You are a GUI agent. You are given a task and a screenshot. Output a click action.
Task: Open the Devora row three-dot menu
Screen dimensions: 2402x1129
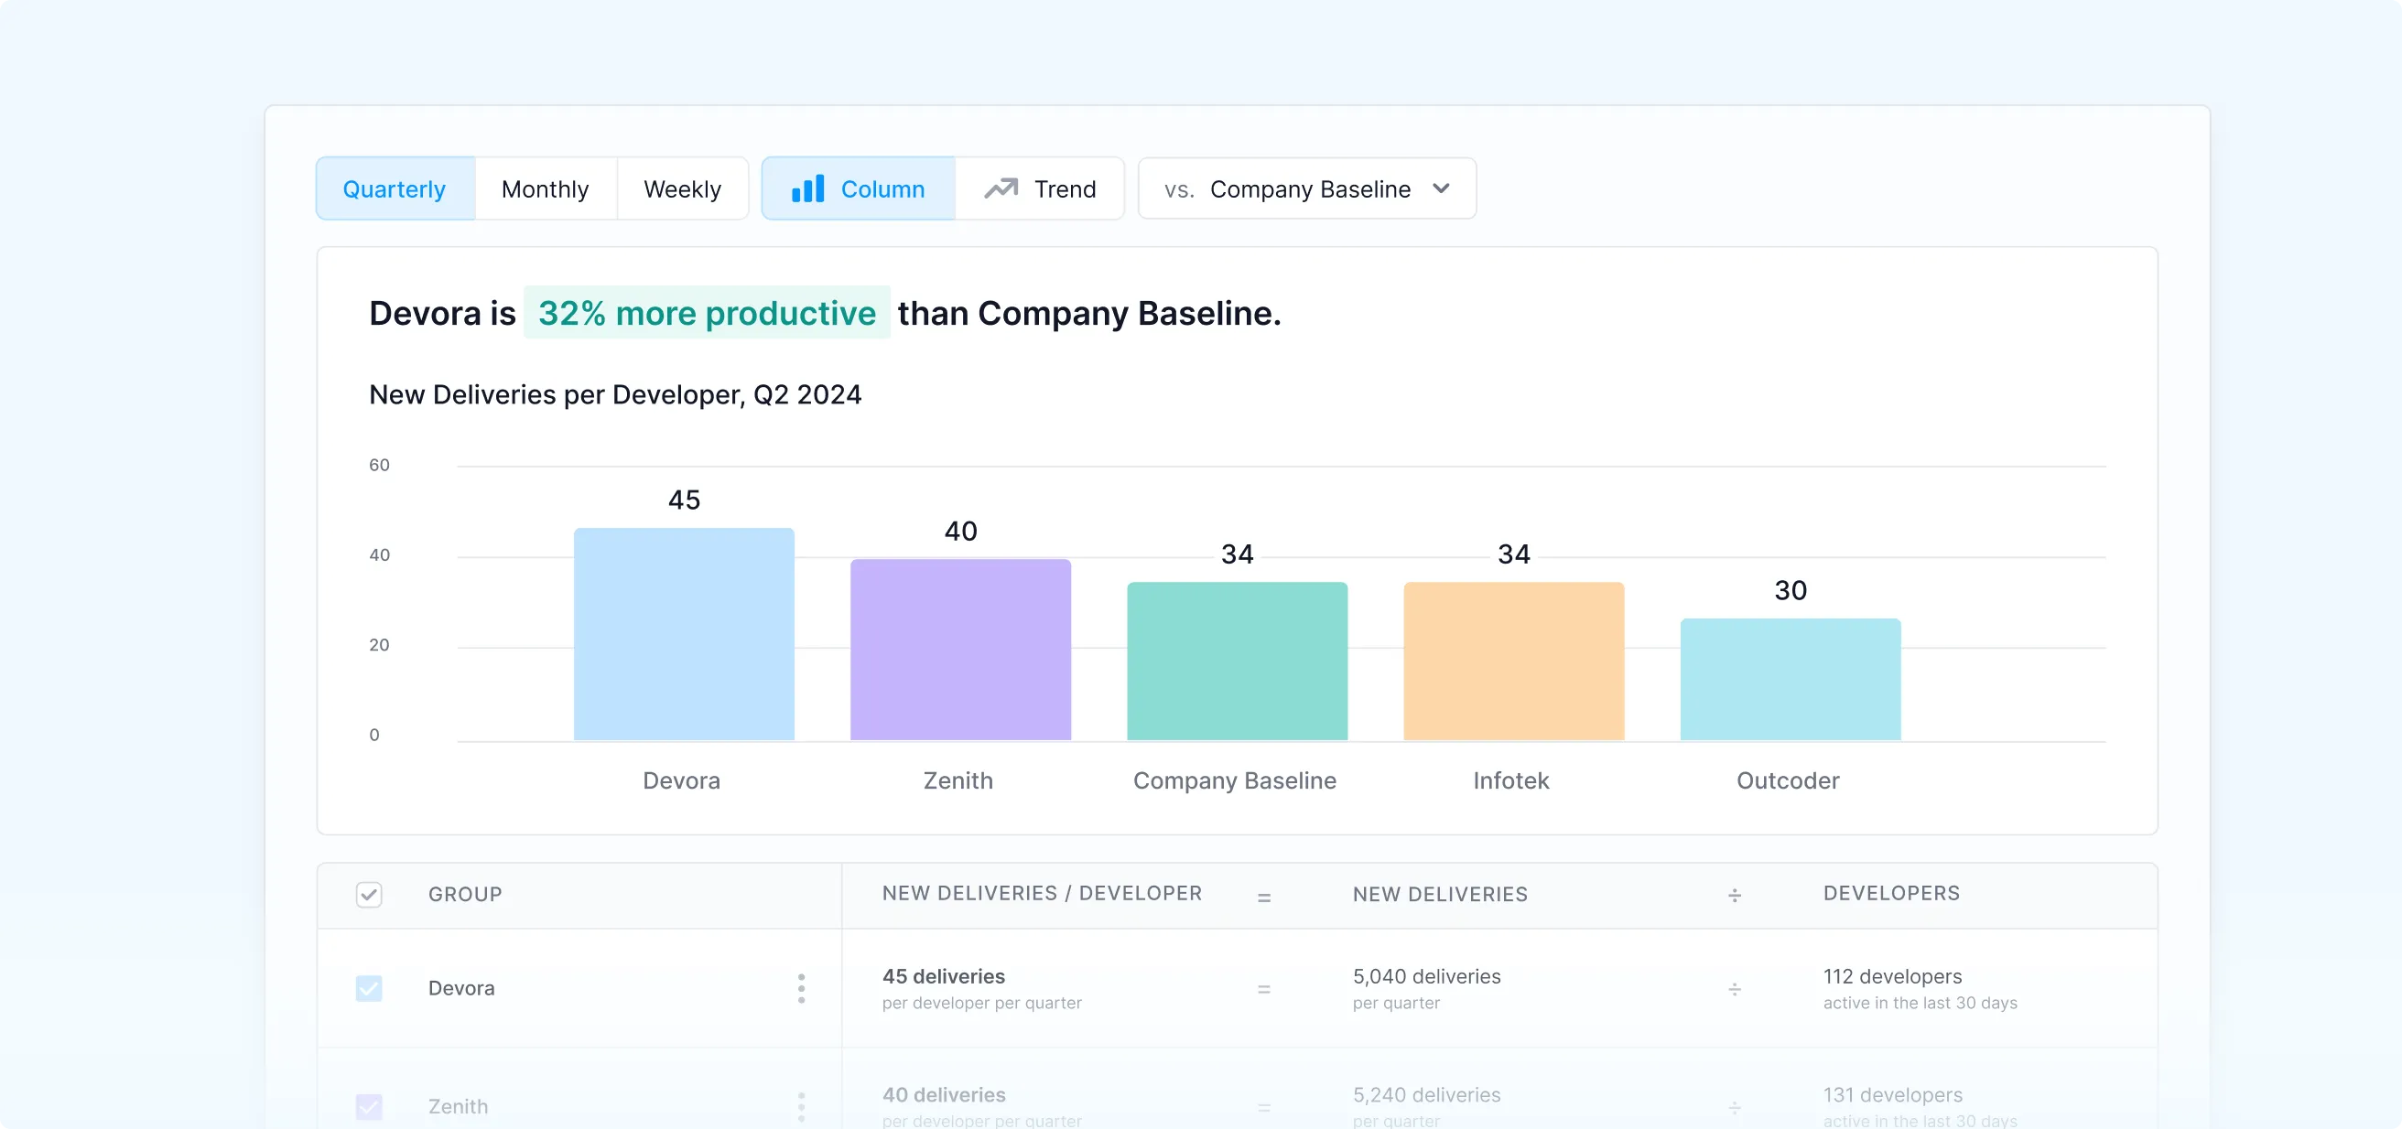pos(801,988)
